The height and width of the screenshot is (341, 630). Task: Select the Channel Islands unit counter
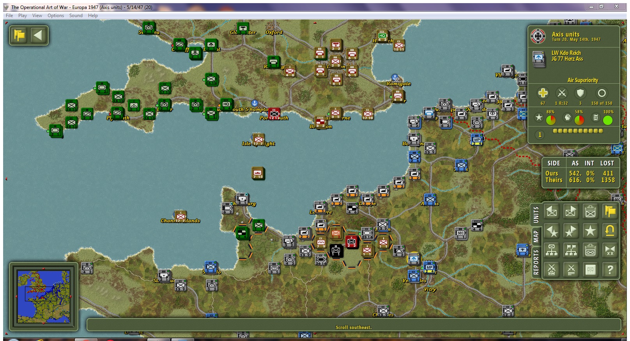[180, 216]
